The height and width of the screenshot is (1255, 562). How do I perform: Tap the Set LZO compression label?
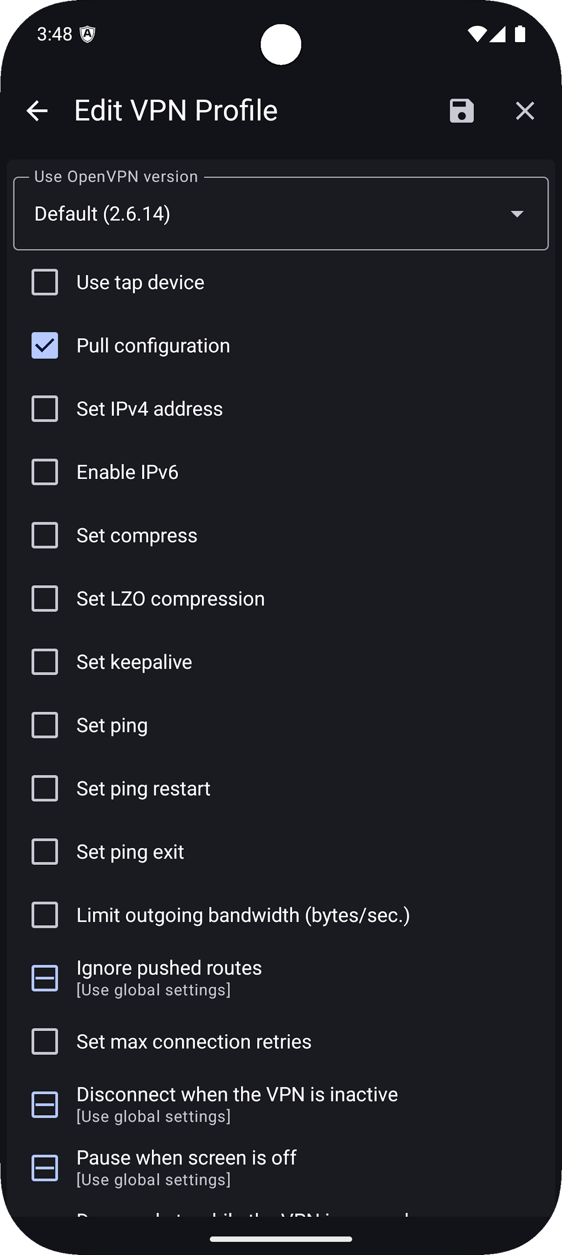click(x=171, y=599)
